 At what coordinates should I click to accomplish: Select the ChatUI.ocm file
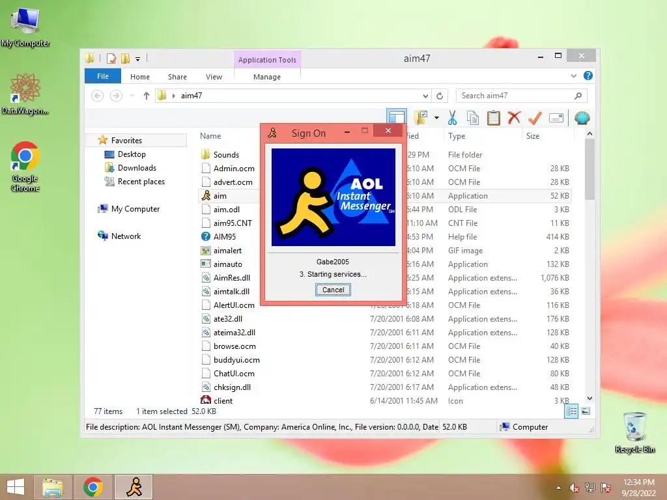(x=234, y=373)
